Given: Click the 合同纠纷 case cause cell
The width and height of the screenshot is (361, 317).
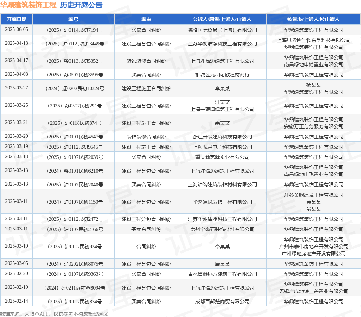Looking at the screenshot, I should 146,247.
